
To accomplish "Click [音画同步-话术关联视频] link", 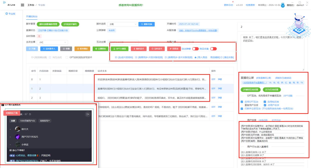I will [178, 57].
